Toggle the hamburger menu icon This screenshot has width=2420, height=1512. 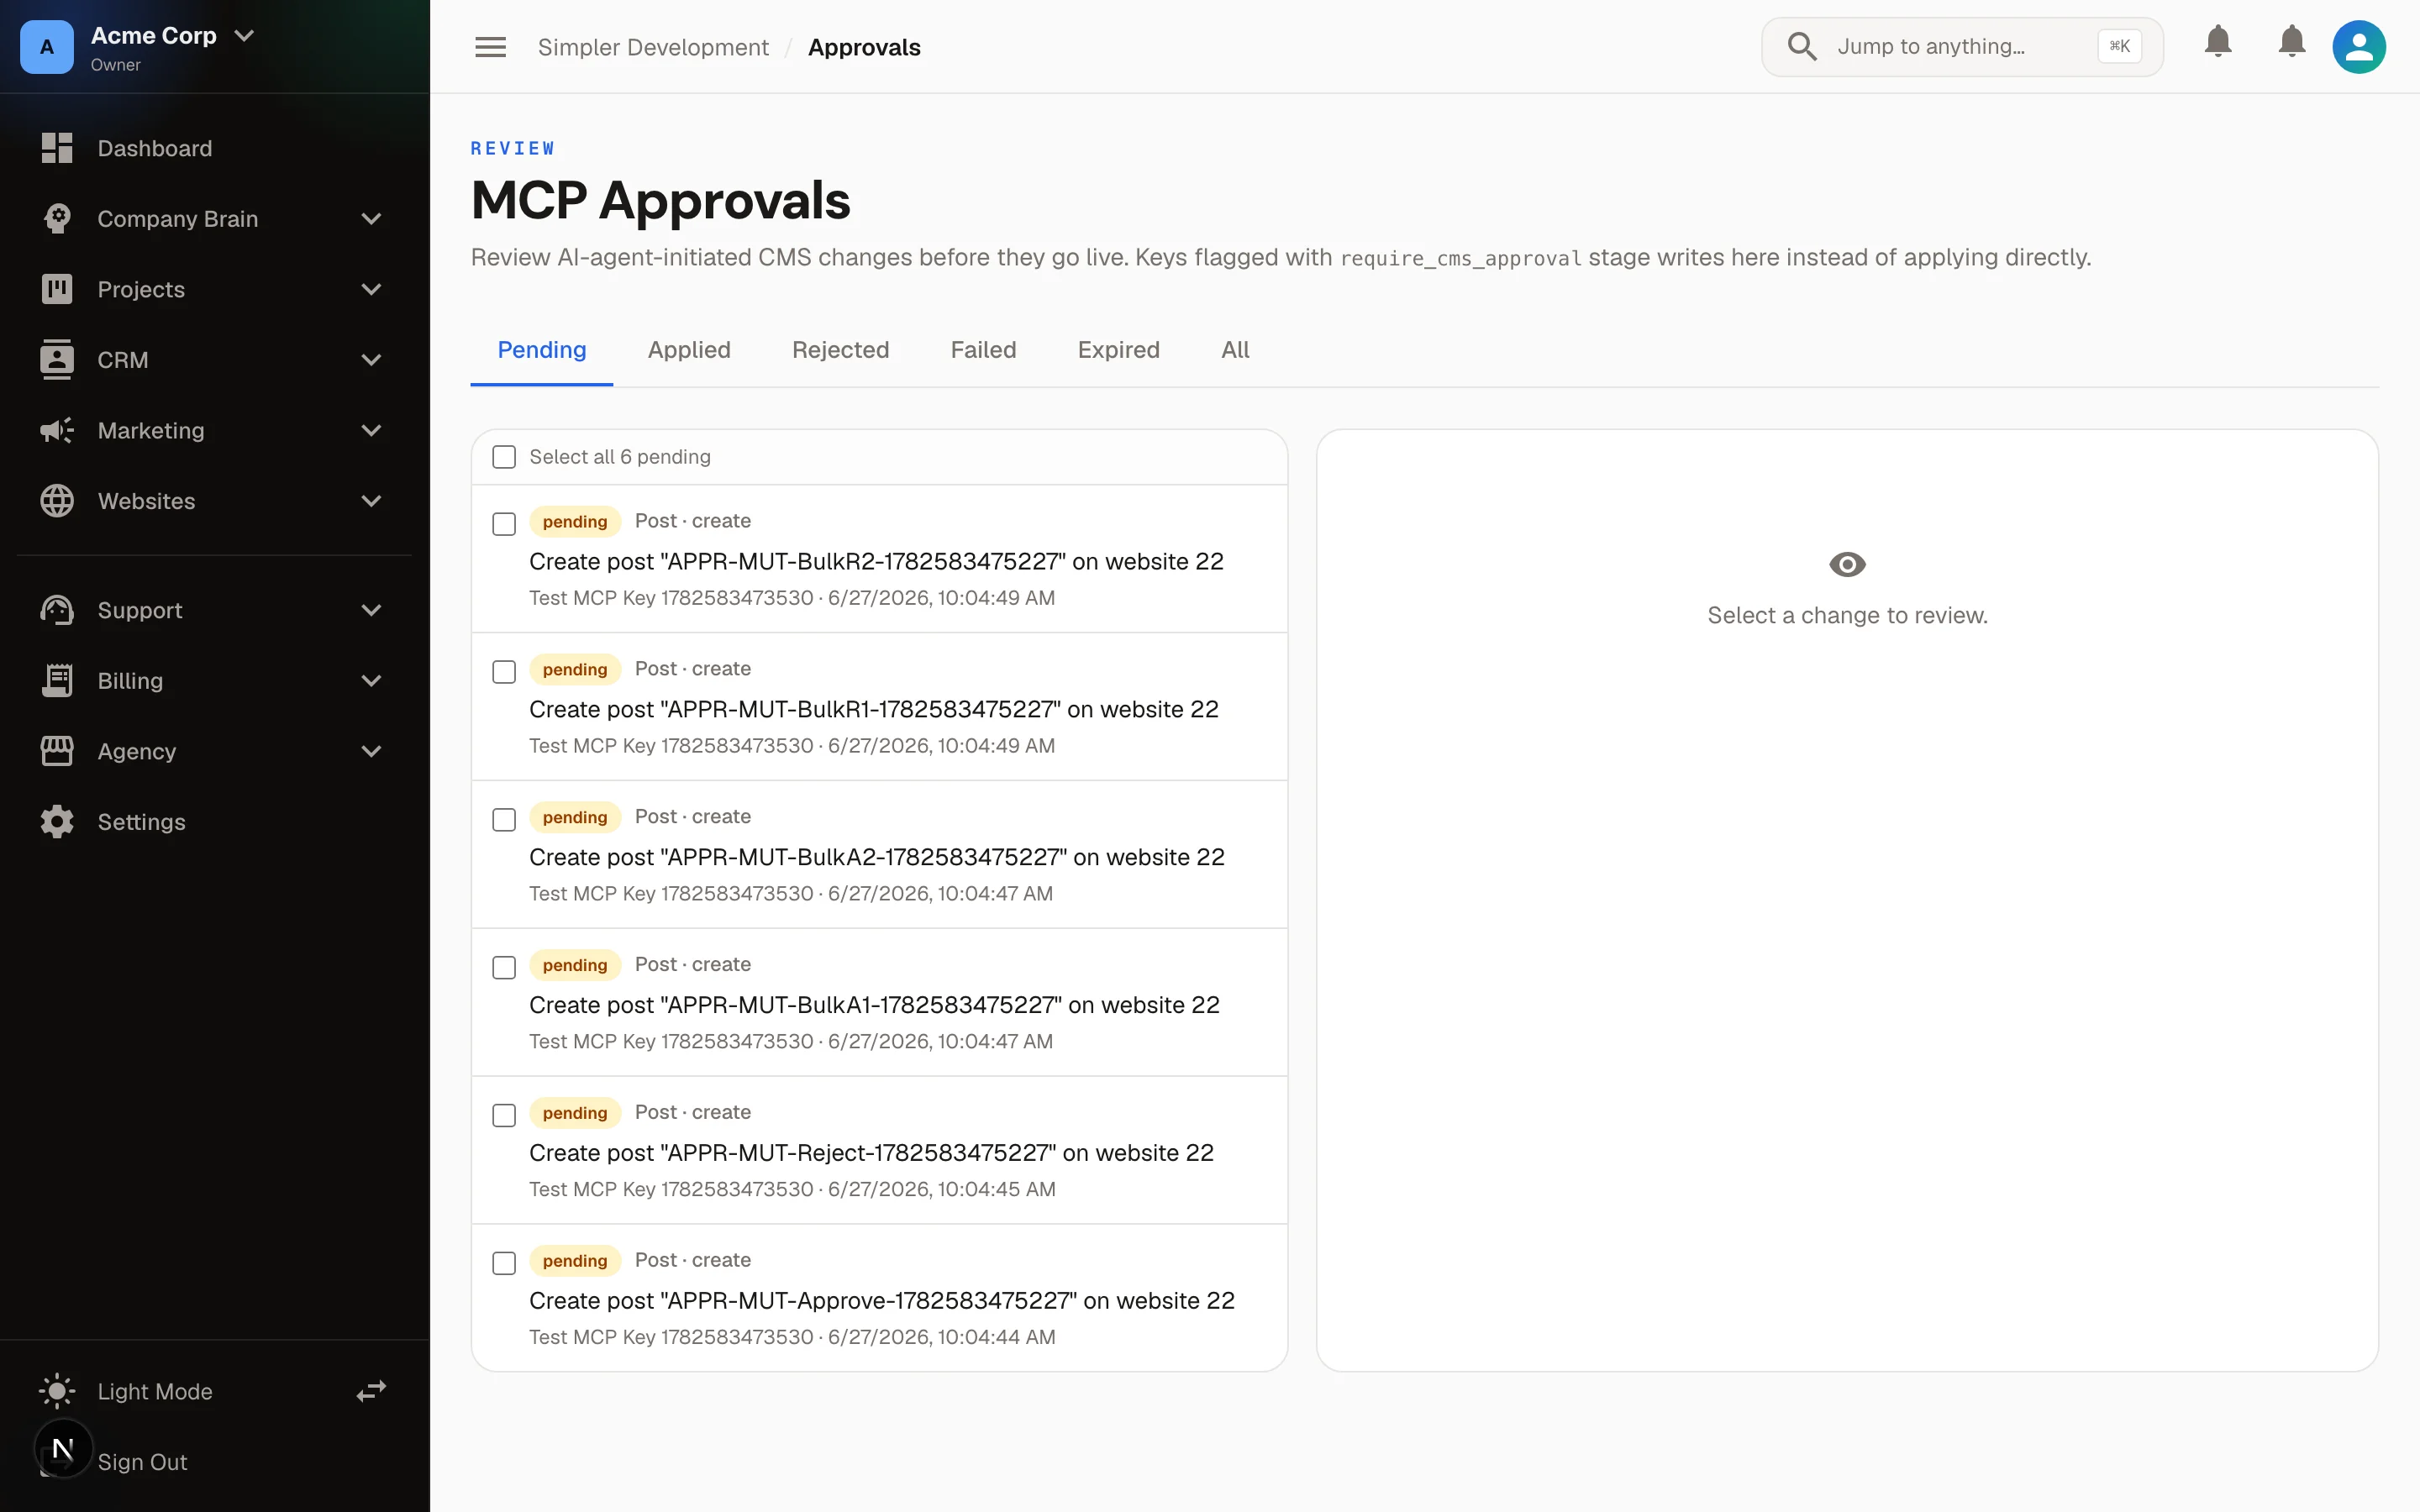(490, 47)
